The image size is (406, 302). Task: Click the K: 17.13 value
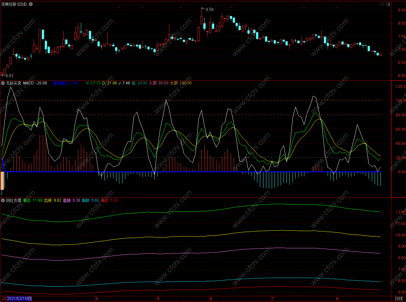pos(94,83)
